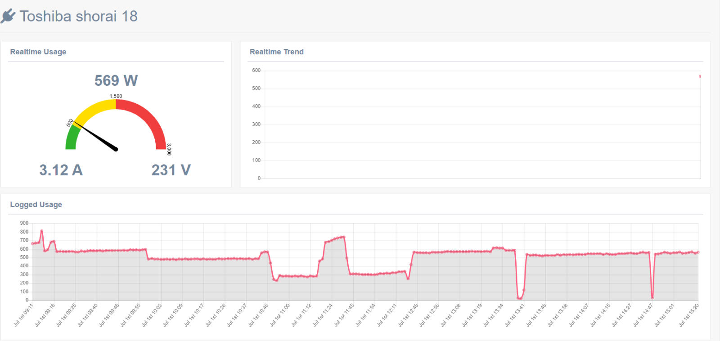This screenshot has width=720, height=341.
Task: Click the black gauge needle
Action: tap(95, 135)
